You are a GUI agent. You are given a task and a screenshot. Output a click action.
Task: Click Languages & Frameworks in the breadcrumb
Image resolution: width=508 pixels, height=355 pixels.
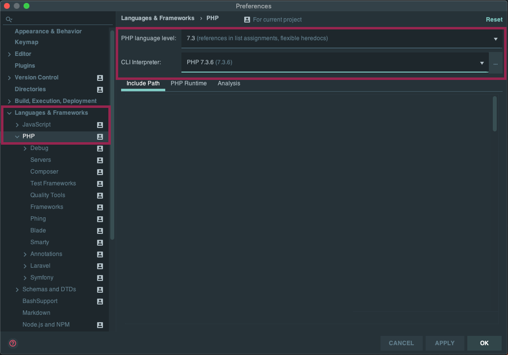click(x=158, y=18)
